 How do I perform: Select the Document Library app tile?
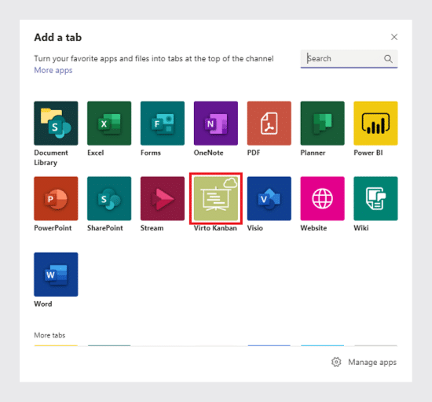click(56, 124)
